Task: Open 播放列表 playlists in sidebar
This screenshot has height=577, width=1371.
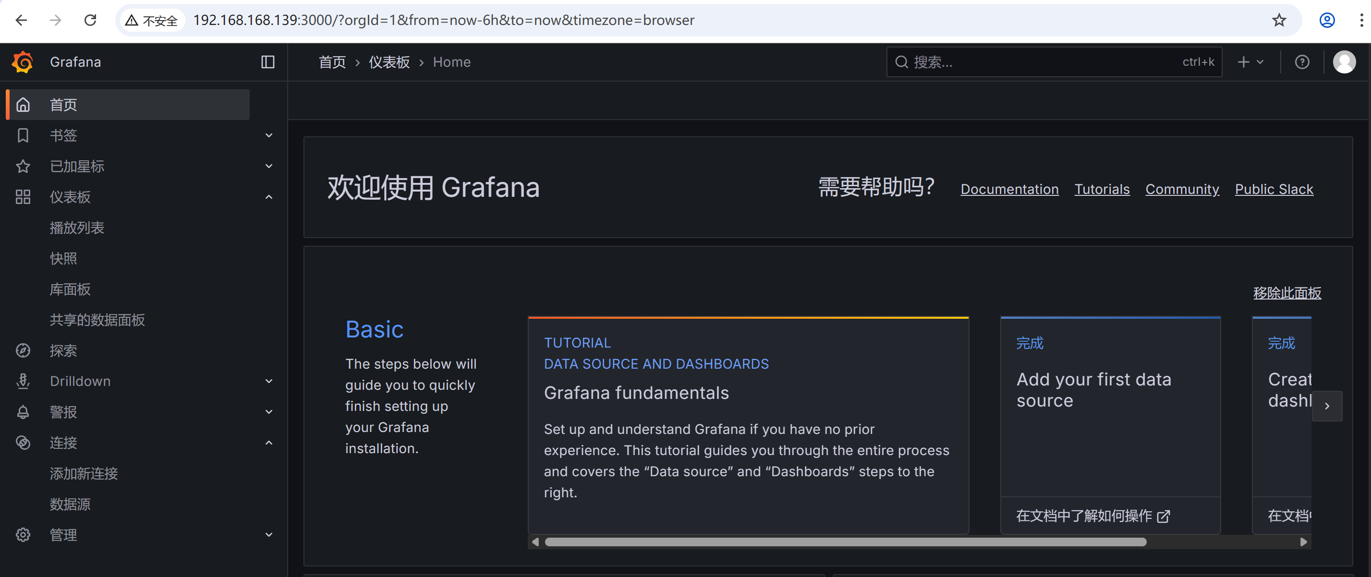Action: pos(77,228)
